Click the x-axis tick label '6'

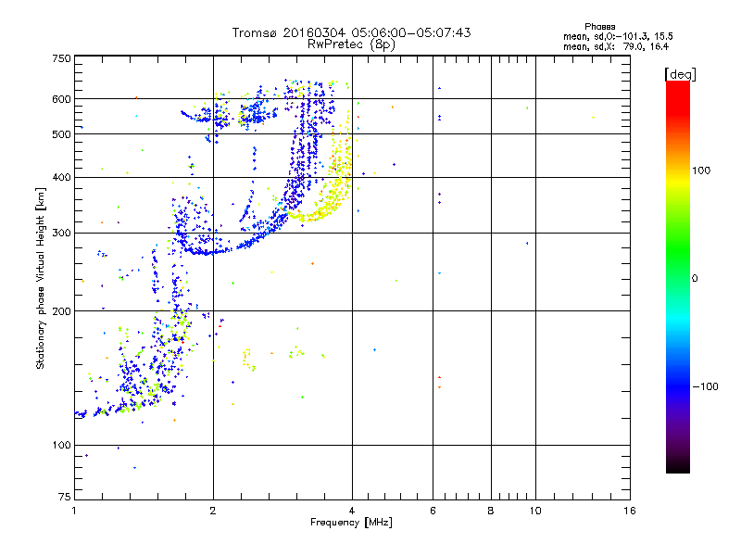pyautogui.click(x=433, y=511)
